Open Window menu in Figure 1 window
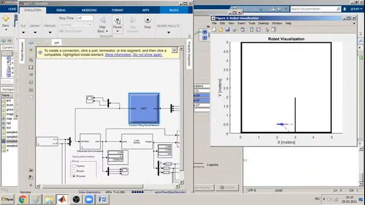This screenshot has width=365, height=205. coord(277,23)
